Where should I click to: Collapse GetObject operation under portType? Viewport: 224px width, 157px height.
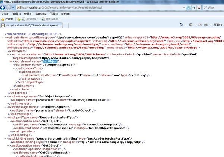8,121
